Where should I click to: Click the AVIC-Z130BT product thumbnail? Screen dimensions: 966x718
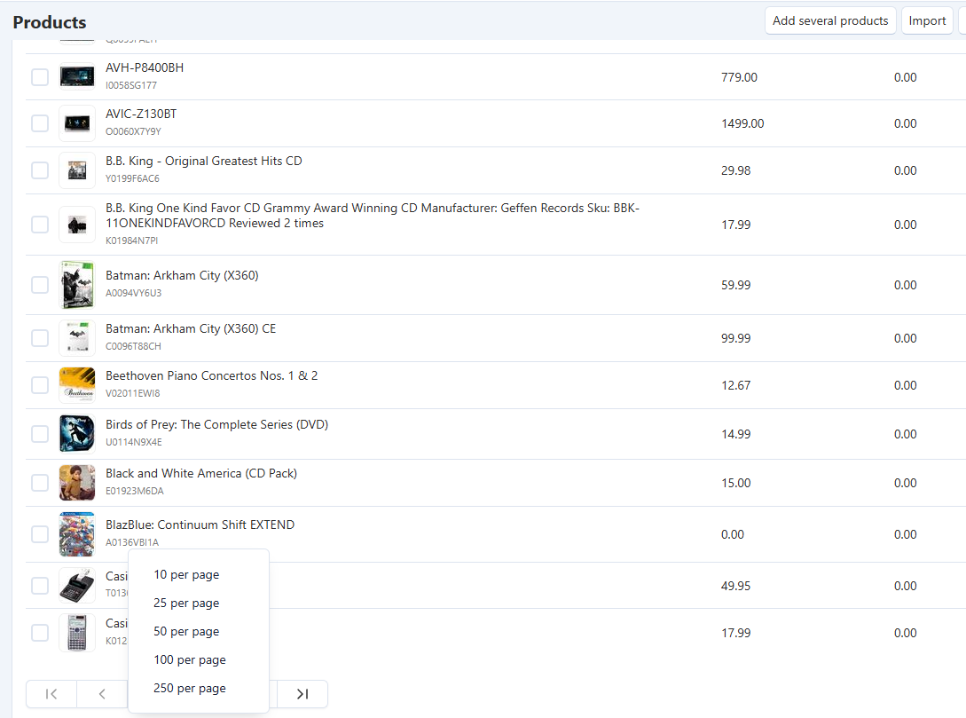click(77, 123)
